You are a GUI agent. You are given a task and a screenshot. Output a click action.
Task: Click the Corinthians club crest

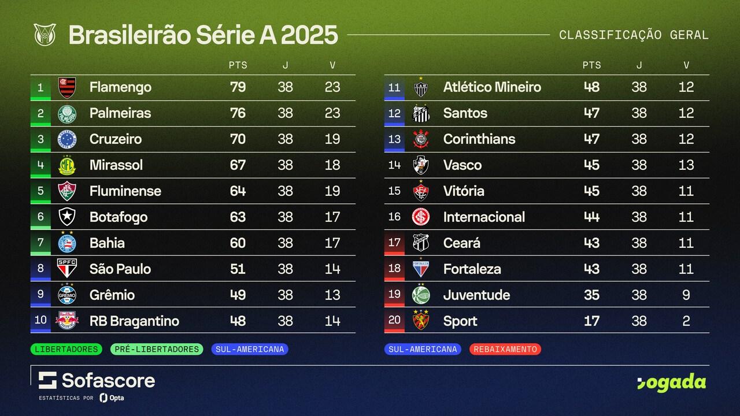pyautogui.click(x=421, y=139)
